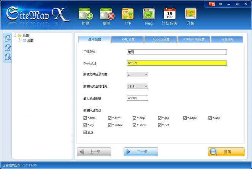Toggle the *.htm checkbox
Screen dimensions: 252x169
pyautogui.click(x=110, y=118)
